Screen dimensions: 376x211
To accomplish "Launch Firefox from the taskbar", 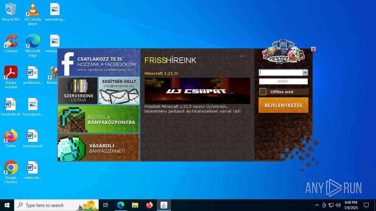I will (150, 205).
